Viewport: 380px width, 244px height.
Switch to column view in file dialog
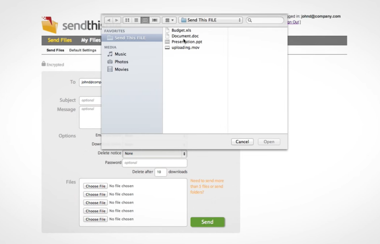point(145,20)
